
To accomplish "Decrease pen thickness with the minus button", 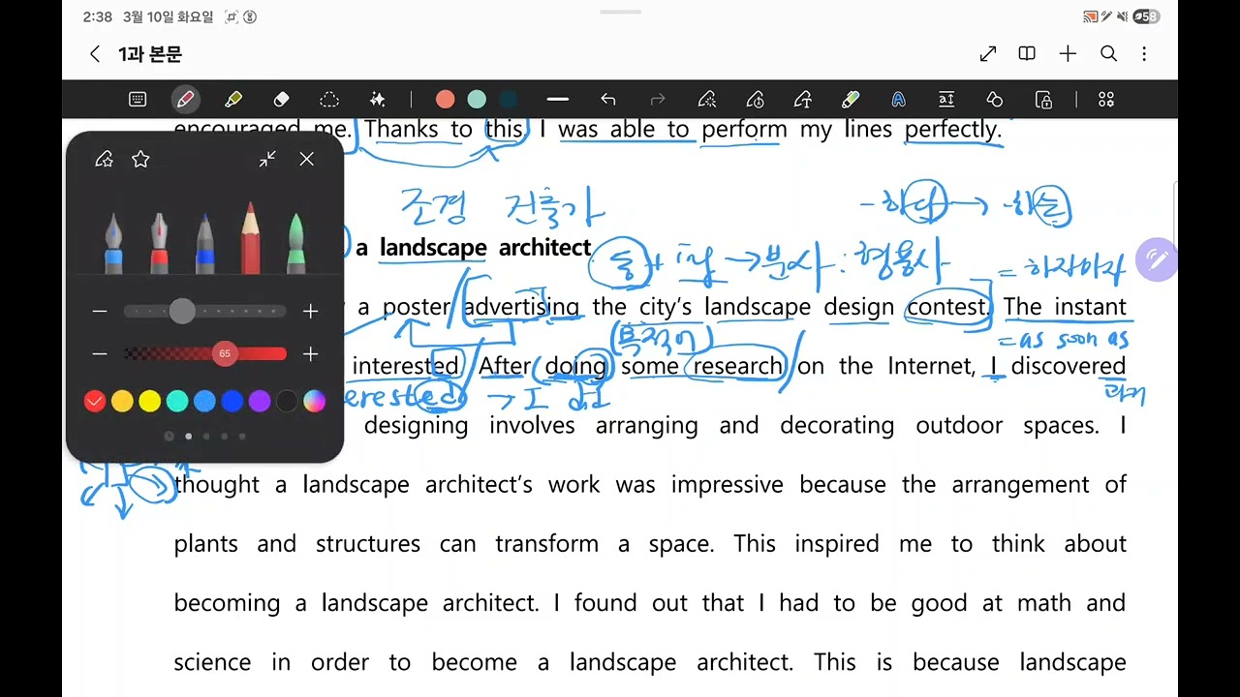I will point(100,311).
